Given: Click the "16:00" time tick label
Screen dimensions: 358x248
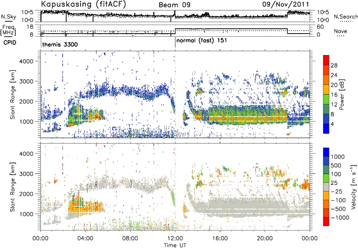Looking at the screenshot, I should (x=220, y=239).
